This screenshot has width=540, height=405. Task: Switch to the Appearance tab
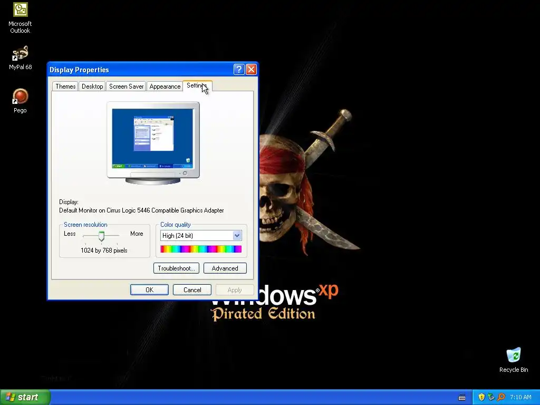click(165, 86)
